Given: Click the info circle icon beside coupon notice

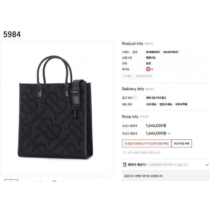Looking at the screenshot, I should pyautogui.click(x=124, y=152).
